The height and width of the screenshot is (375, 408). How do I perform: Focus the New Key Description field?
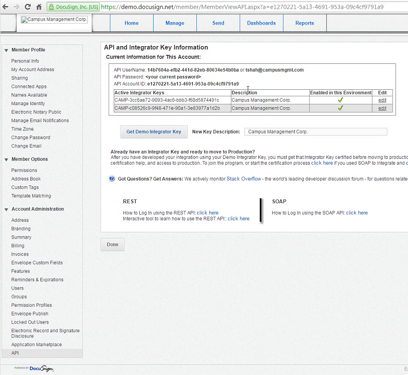click(x=316, y=132)
